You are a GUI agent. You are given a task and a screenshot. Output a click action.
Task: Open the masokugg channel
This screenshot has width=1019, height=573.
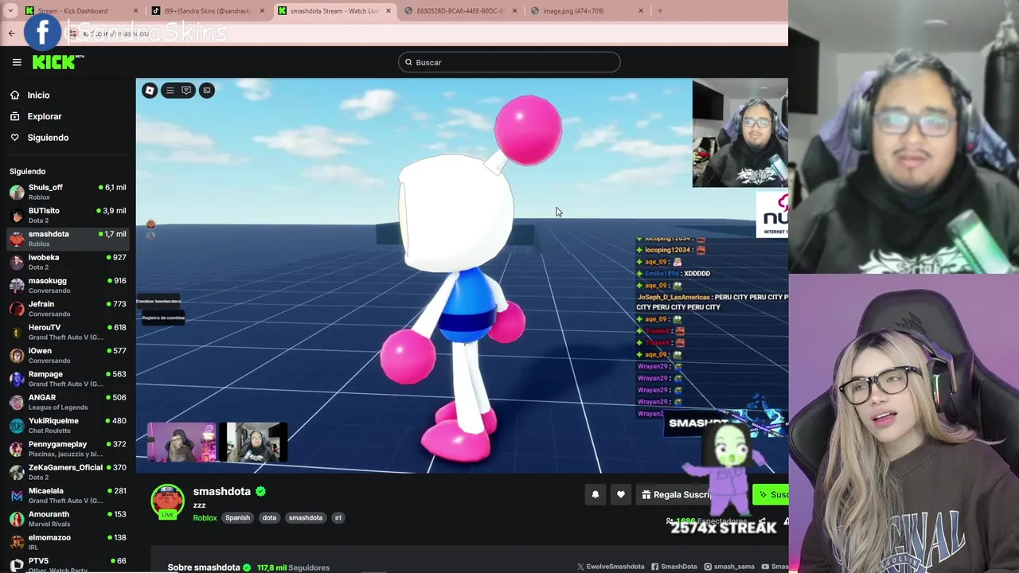coord(68,285)
